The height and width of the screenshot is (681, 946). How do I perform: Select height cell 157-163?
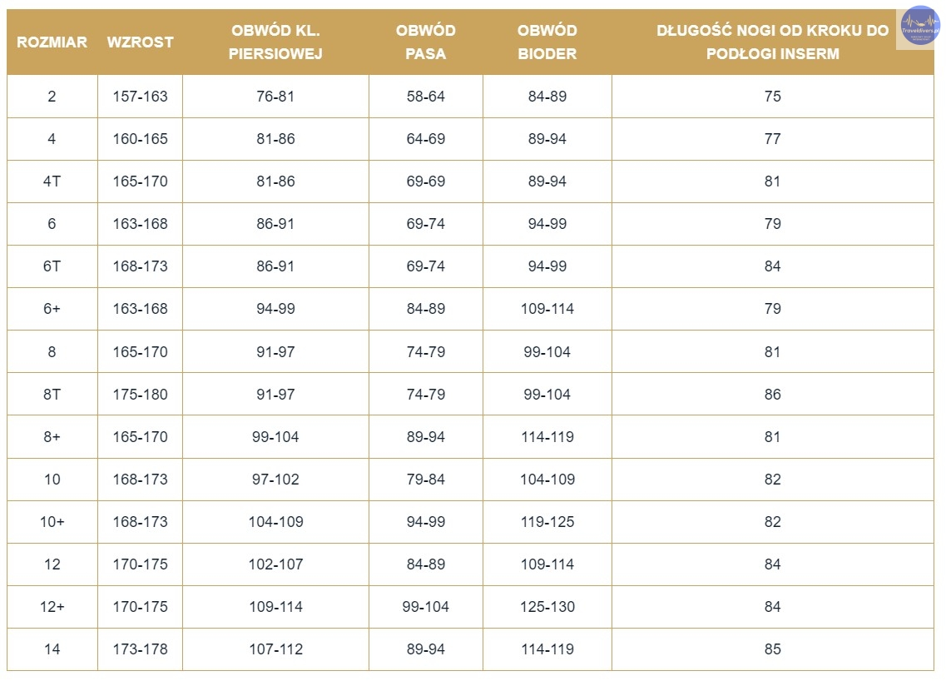tap(140, 96)
